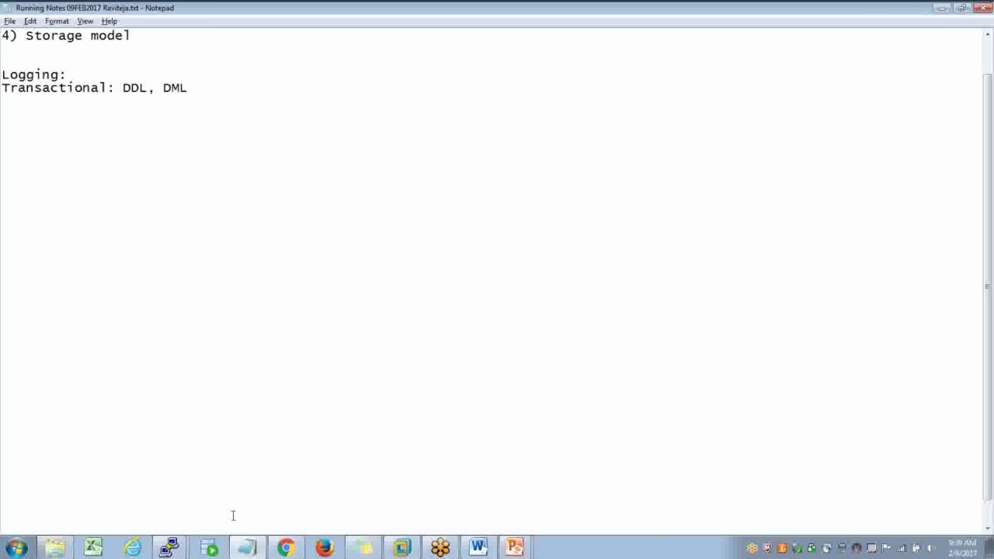Close the Notepad window

pos(982,8)
